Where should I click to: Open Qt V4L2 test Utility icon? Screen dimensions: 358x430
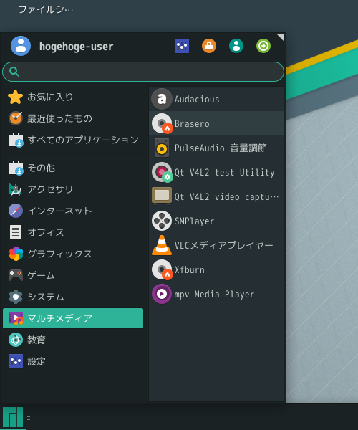tap(162, 172)
